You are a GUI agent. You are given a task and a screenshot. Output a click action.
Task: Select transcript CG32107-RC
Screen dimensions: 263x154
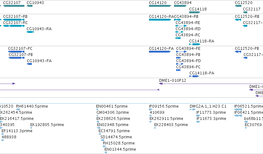click(x=14, y=26)
